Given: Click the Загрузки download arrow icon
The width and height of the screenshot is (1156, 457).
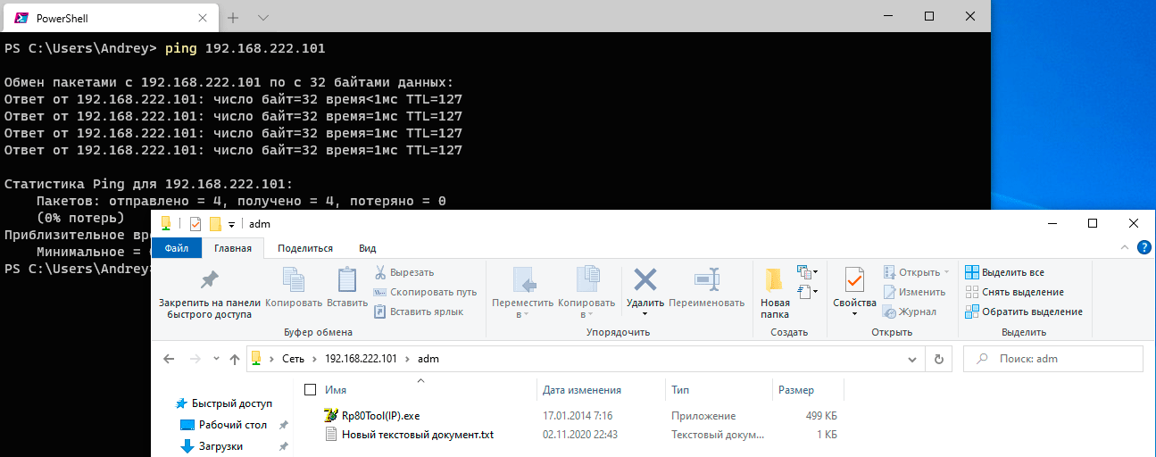Looking at the screenshot, I should tap(187, 445).
